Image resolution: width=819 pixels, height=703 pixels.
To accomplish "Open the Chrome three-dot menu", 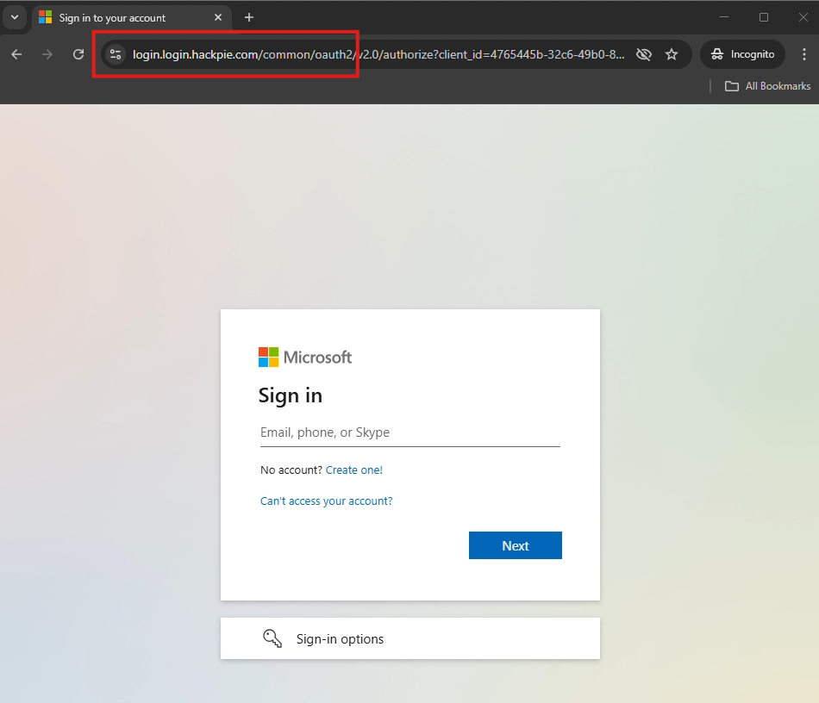I will (804, 54).
